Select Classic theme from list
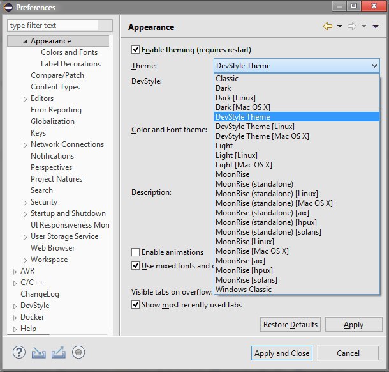 (x=297, y=79)
